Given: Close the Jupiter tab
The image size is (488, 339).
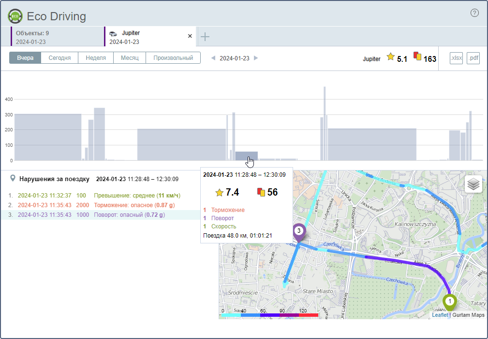Looking at the screenshot, I should [x=190, y=36].
